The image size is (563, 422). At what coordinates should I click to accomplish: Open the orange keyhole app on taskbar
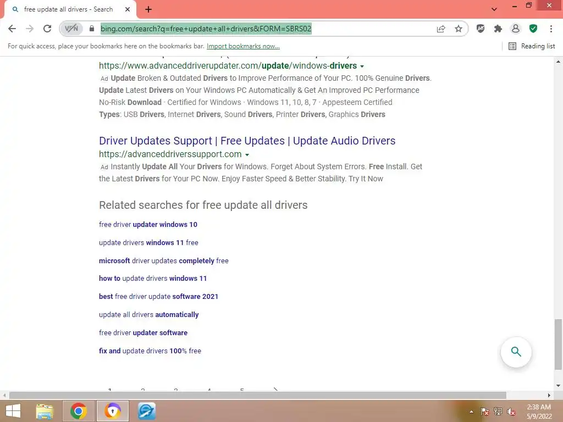point(112,411)
